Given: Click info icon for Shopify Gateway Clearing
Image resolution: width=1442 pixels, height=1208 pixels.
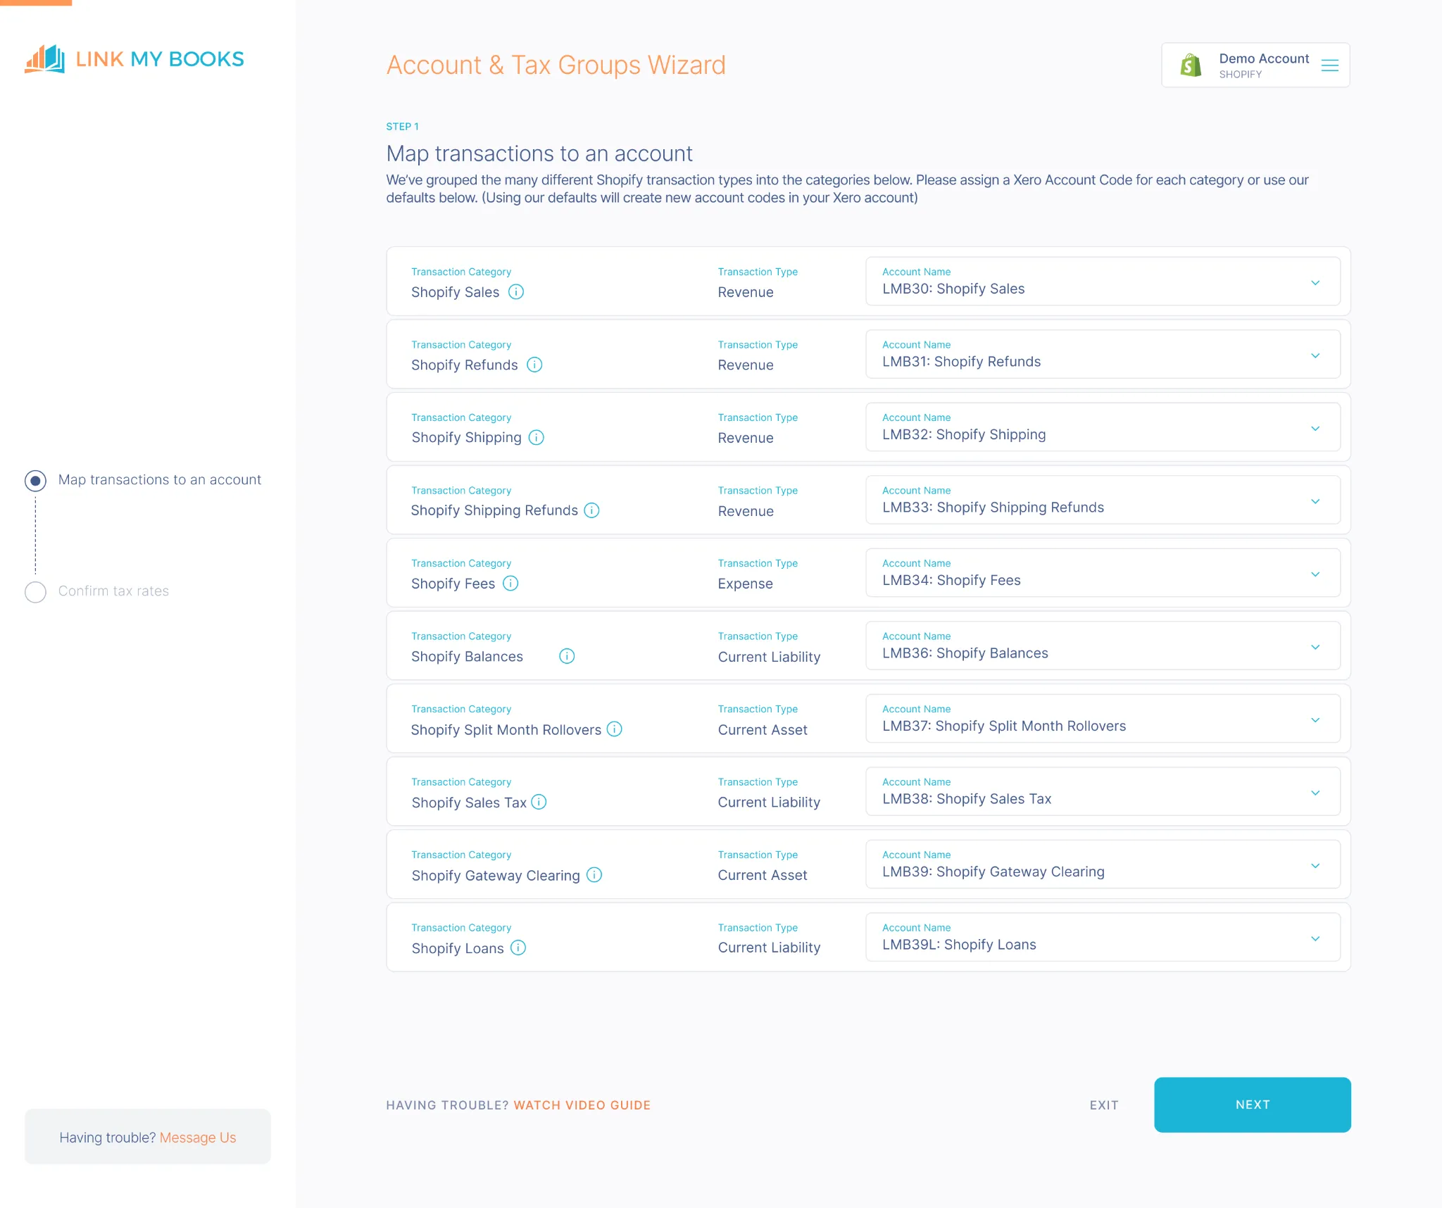Looking at the screenshot, I should point(595,875).
